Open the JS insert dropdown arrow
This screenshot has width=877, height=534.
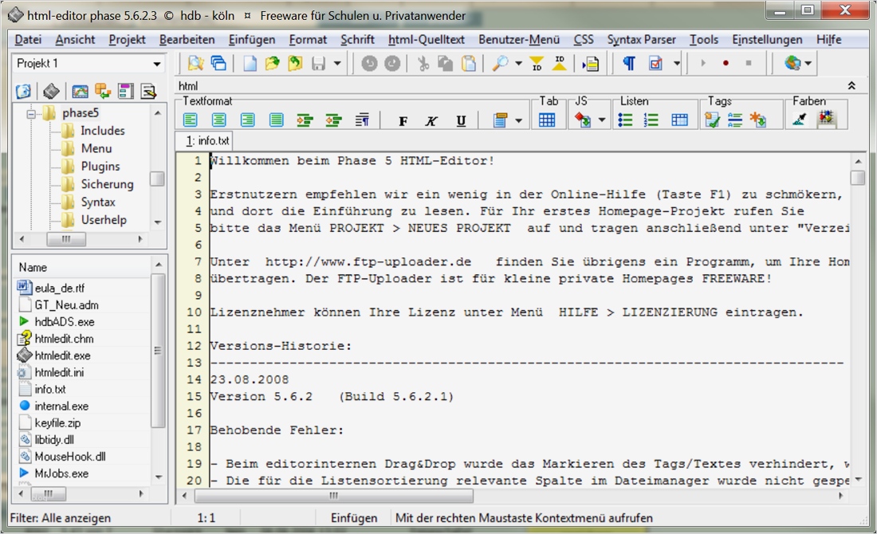[602, 120]
